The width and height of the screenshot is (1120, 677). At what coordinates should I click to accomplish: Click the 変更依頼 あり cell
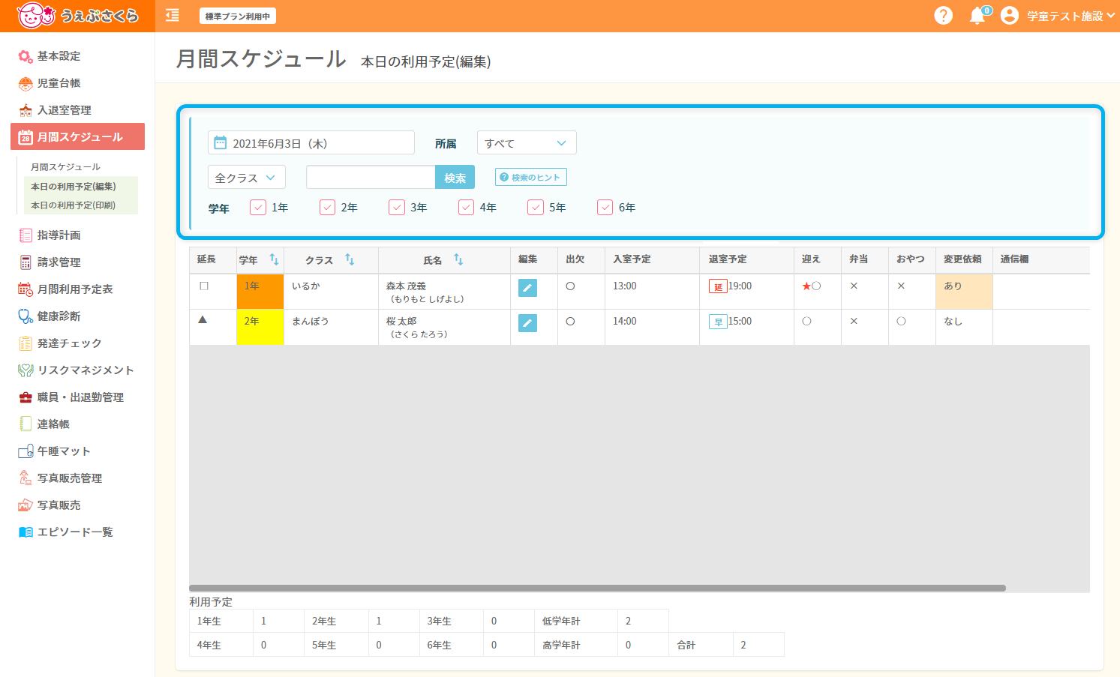(964, 292)
